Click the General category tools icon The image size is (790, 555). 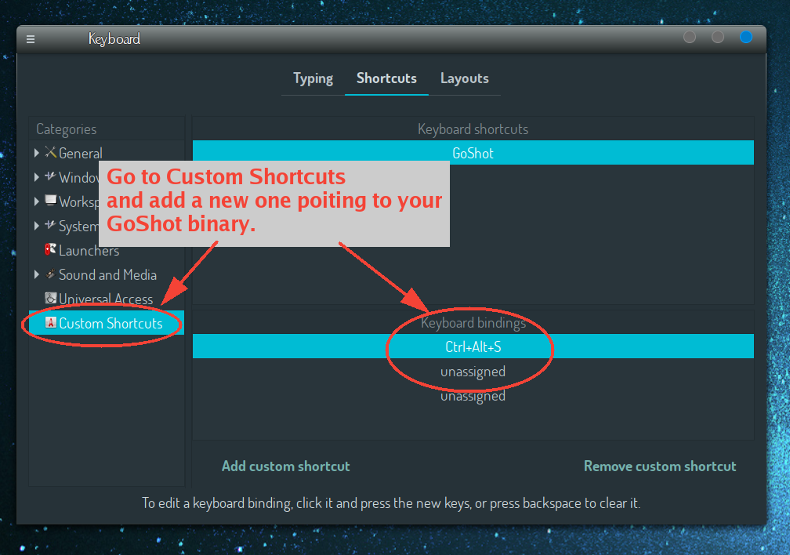coord(50,152)
